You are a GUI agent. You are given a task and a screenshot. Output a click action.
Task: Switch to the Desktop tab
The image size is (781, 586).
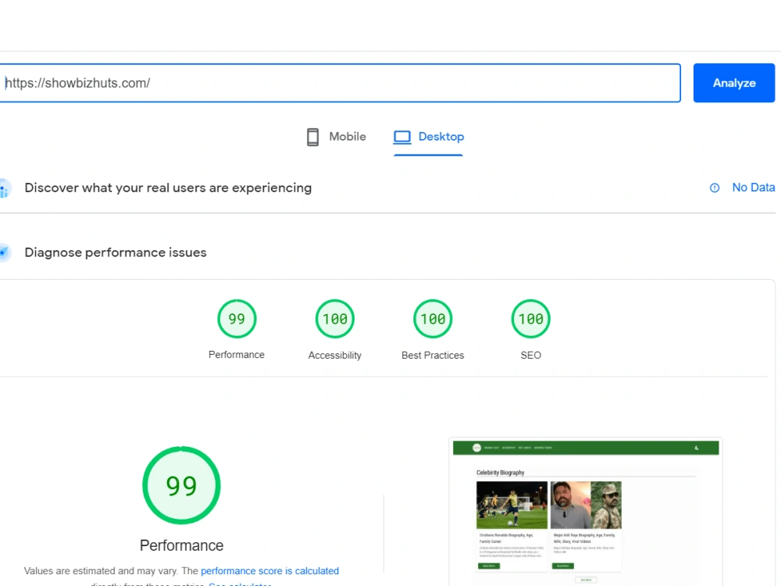point(428,136)
